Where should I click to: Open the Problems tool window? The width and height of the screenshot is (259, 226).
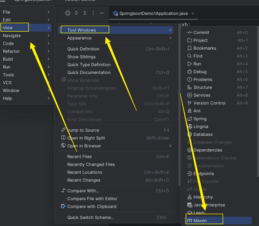[218, 79]
